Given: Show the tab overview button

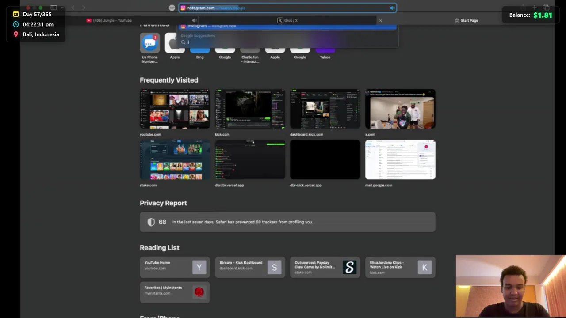Looking at the screenshot, I should pyautogui.click(x=547, y=8).
